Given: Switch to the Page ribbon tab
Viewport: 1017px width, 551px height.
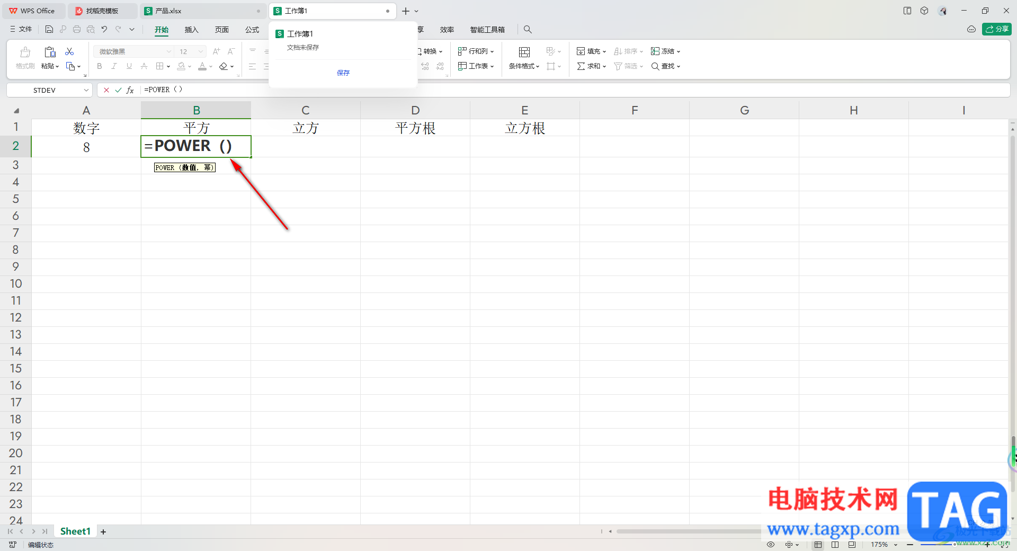Looking at the screenshot, I should (x=221, y=30).
